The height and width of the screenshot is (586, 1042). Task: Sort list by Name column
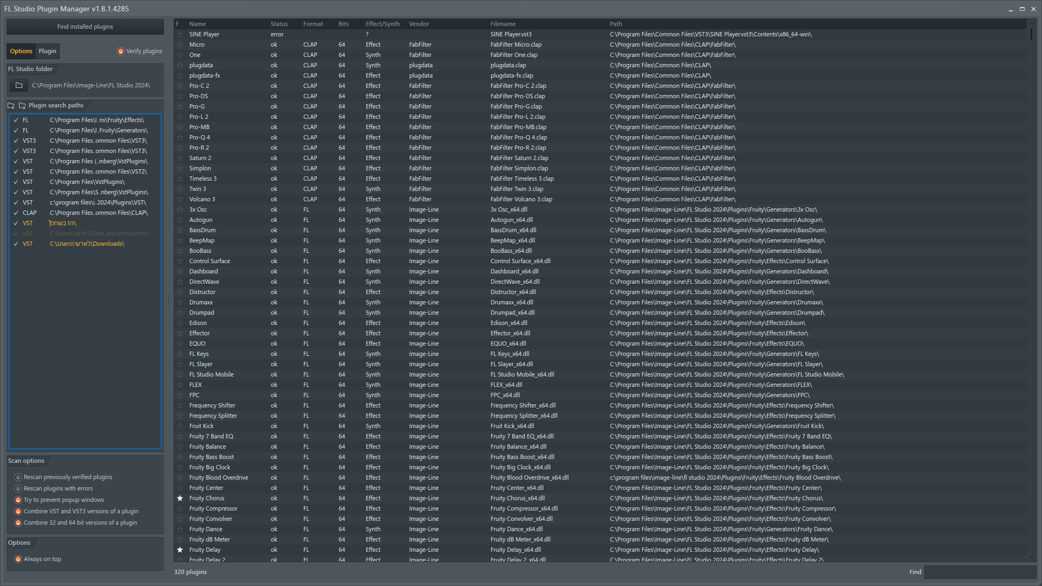tap(198, 24)
